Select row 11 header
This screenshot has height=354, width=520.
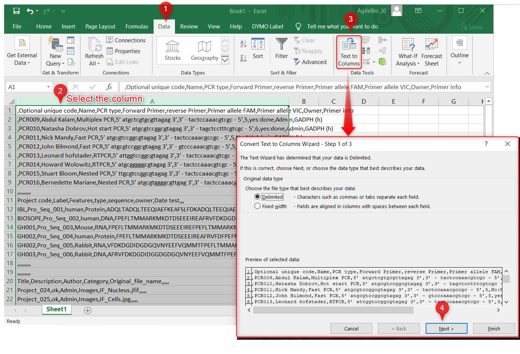pyautogui.click(x=10, y=200)
